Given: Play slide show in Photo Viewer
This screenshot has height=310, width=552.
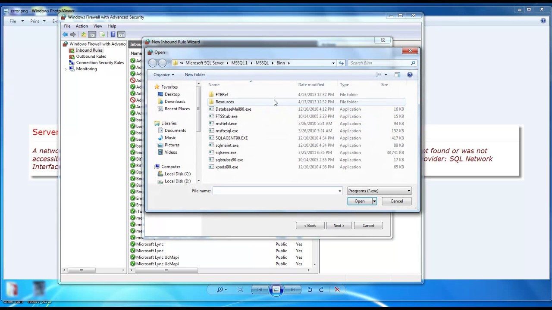Looking at the screenshot, I should [x=276, y=290].
